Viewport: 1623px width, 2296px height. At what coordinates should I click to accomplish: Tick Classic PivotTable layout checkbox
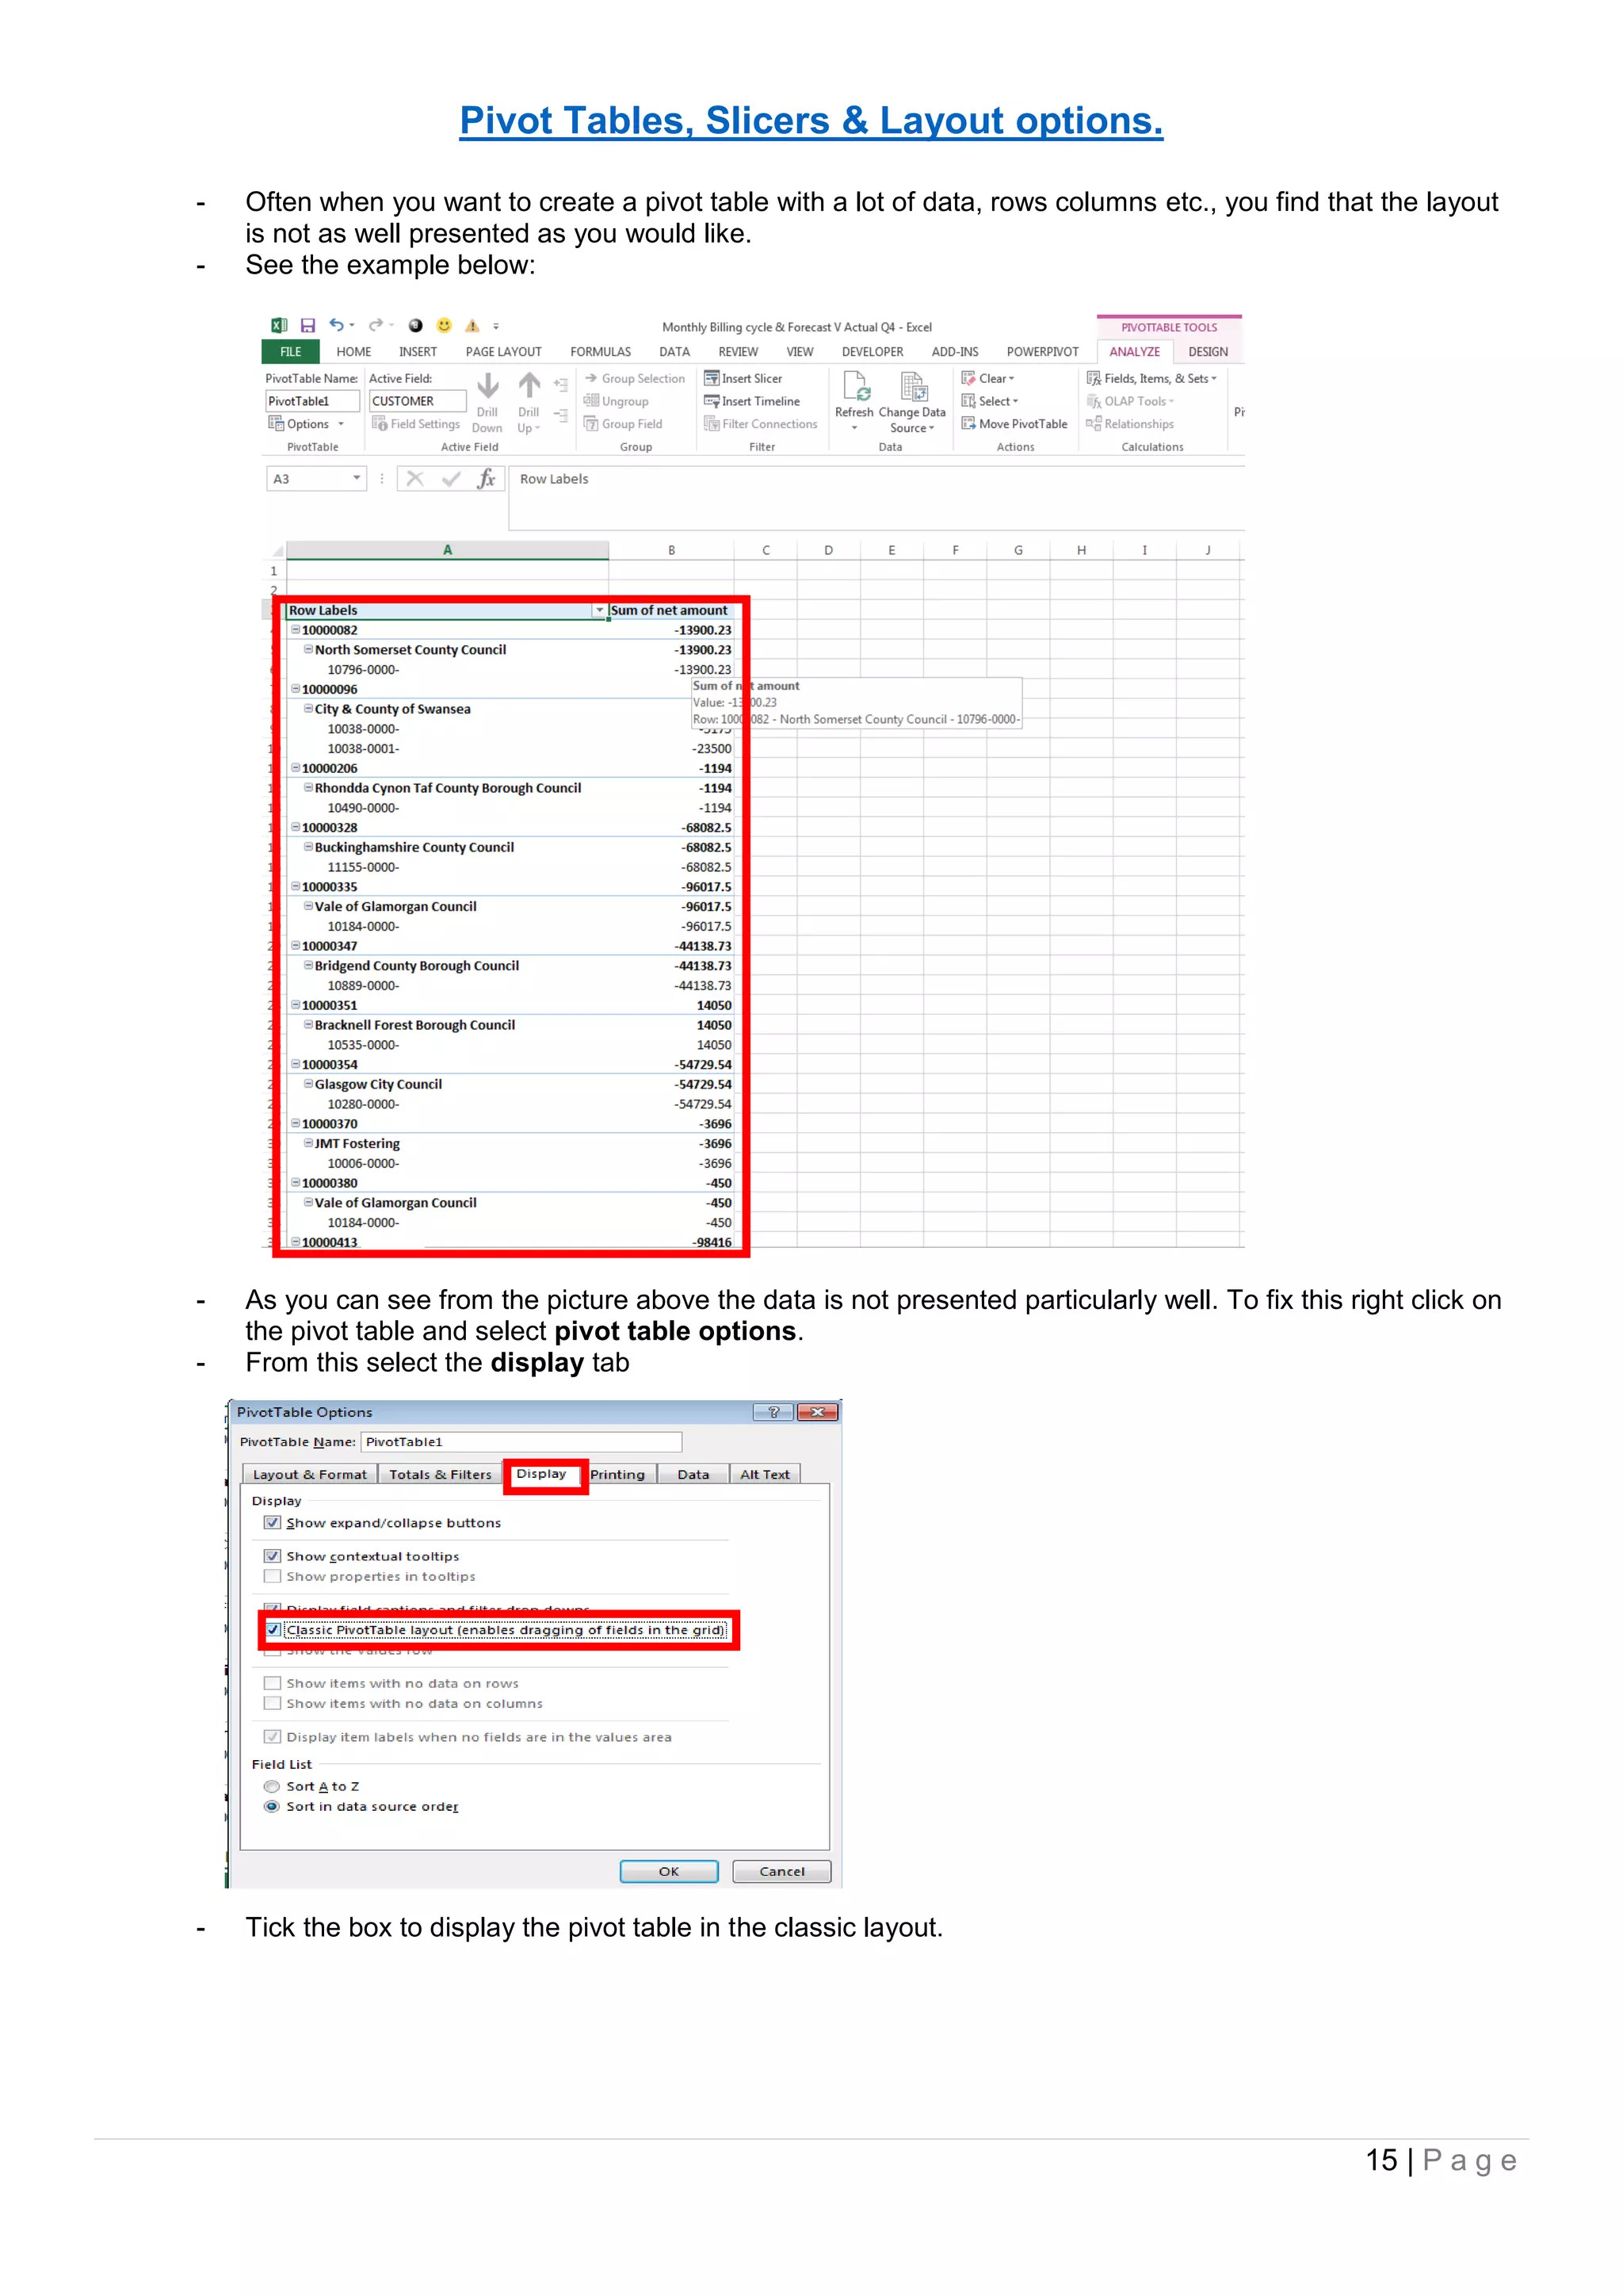point(272,1630)
